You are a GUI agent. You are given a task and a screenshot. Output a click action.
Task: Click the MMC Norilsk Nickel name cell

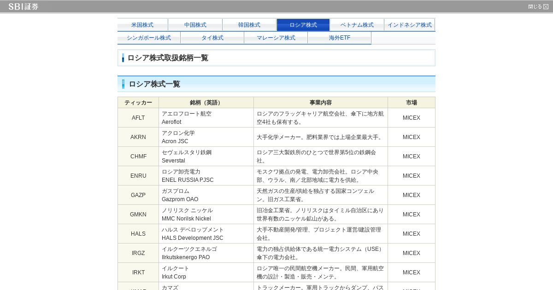pos(206,215)
